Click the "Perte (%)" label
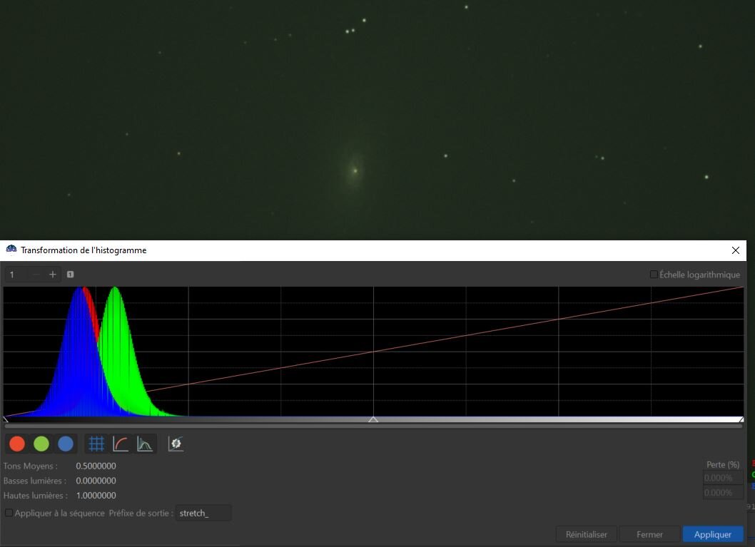This screenshot has height=547, width=755. [x=723, y=464]
